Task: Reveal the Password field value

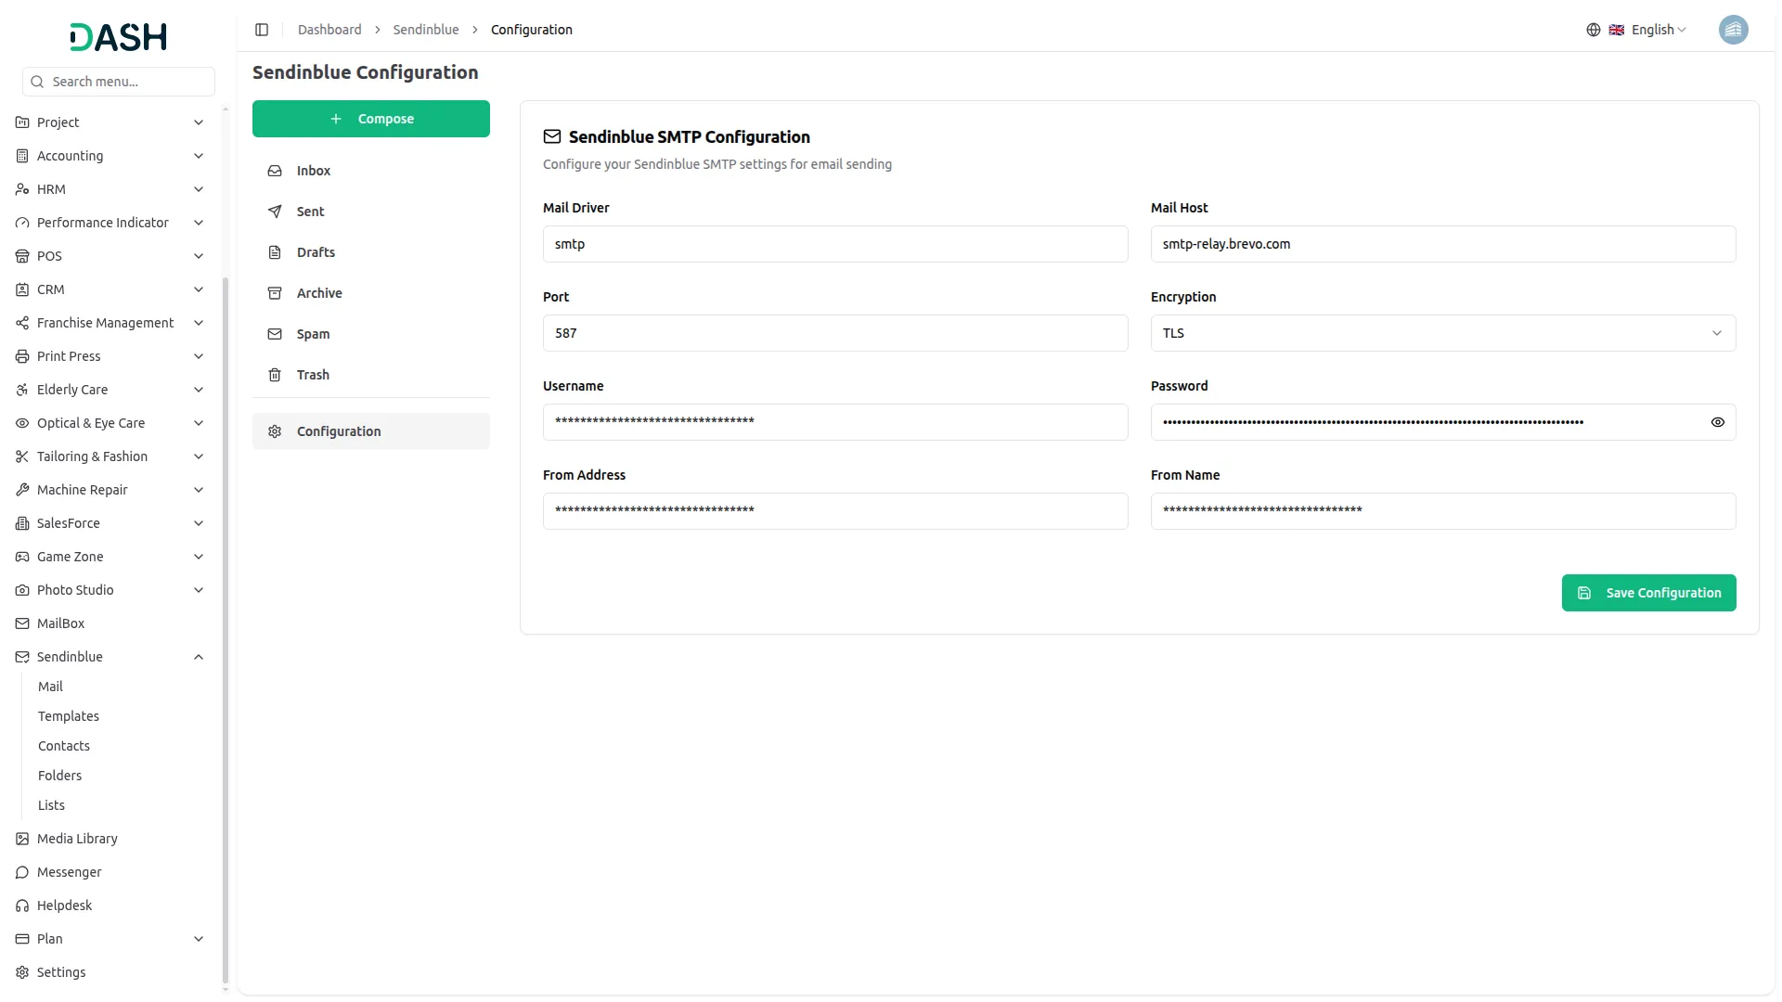Action: point(1717,422)
